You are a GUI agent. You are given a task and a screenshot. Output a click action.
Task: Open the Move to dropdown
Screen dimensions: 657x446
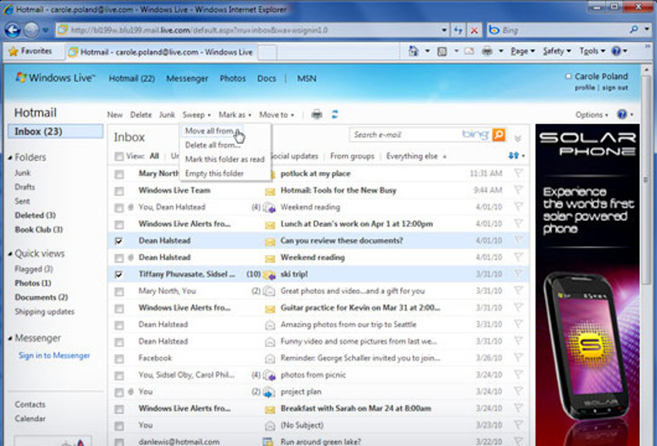(276, 115)
